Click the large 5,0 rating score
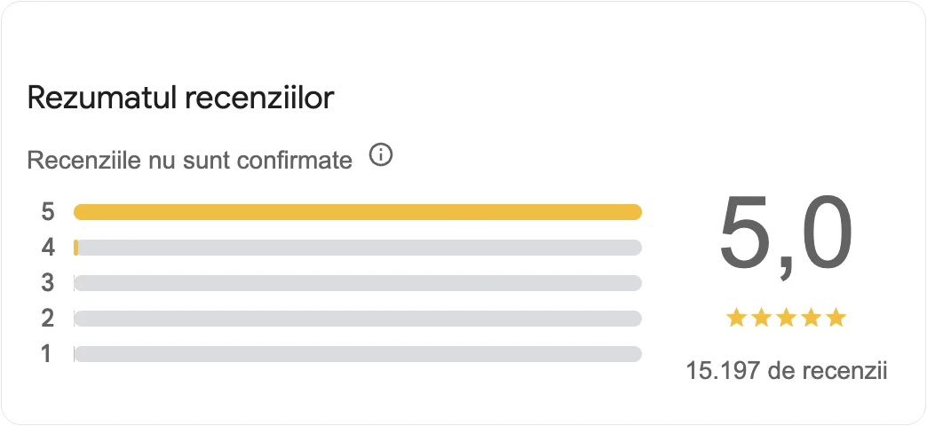 pyautogui.click(x=787, y=234)
